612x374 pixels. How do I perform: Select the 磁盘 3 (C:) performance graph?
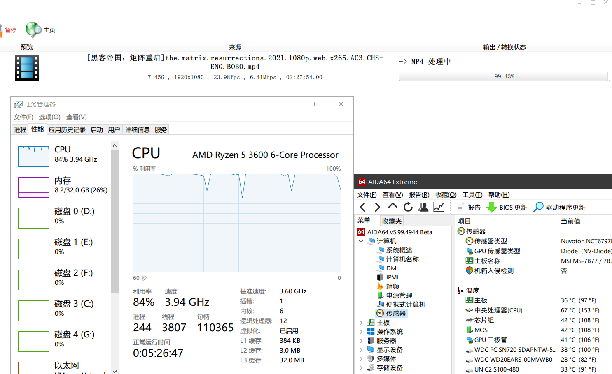(33, 310)
